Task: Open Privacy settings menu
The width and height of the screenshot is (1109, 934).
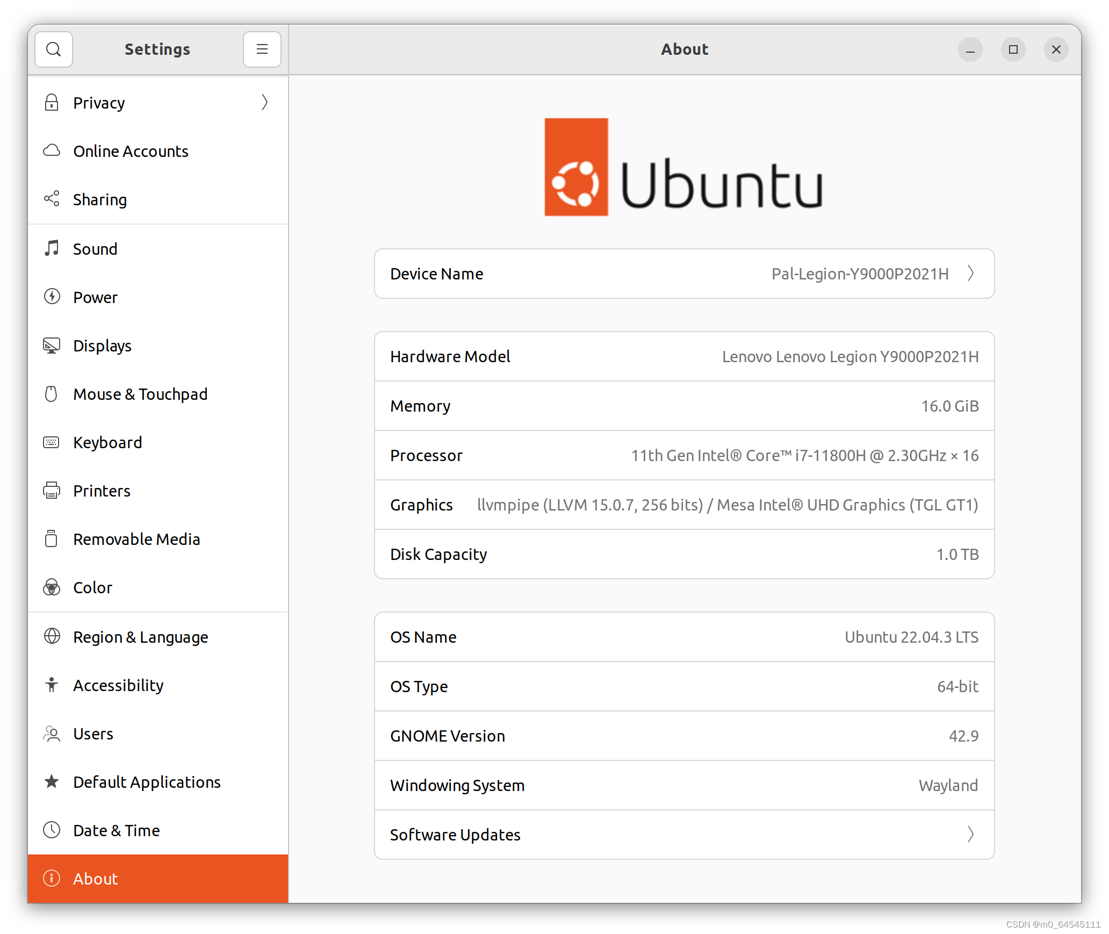Action: tap(157, 102)
